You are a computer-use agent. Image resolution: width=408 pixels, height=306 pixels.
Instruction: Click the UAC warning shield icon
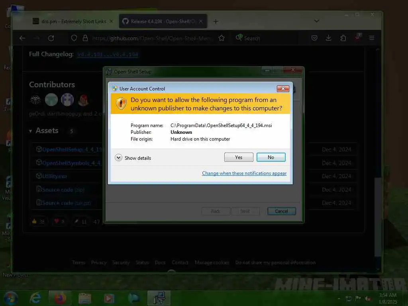121,104
